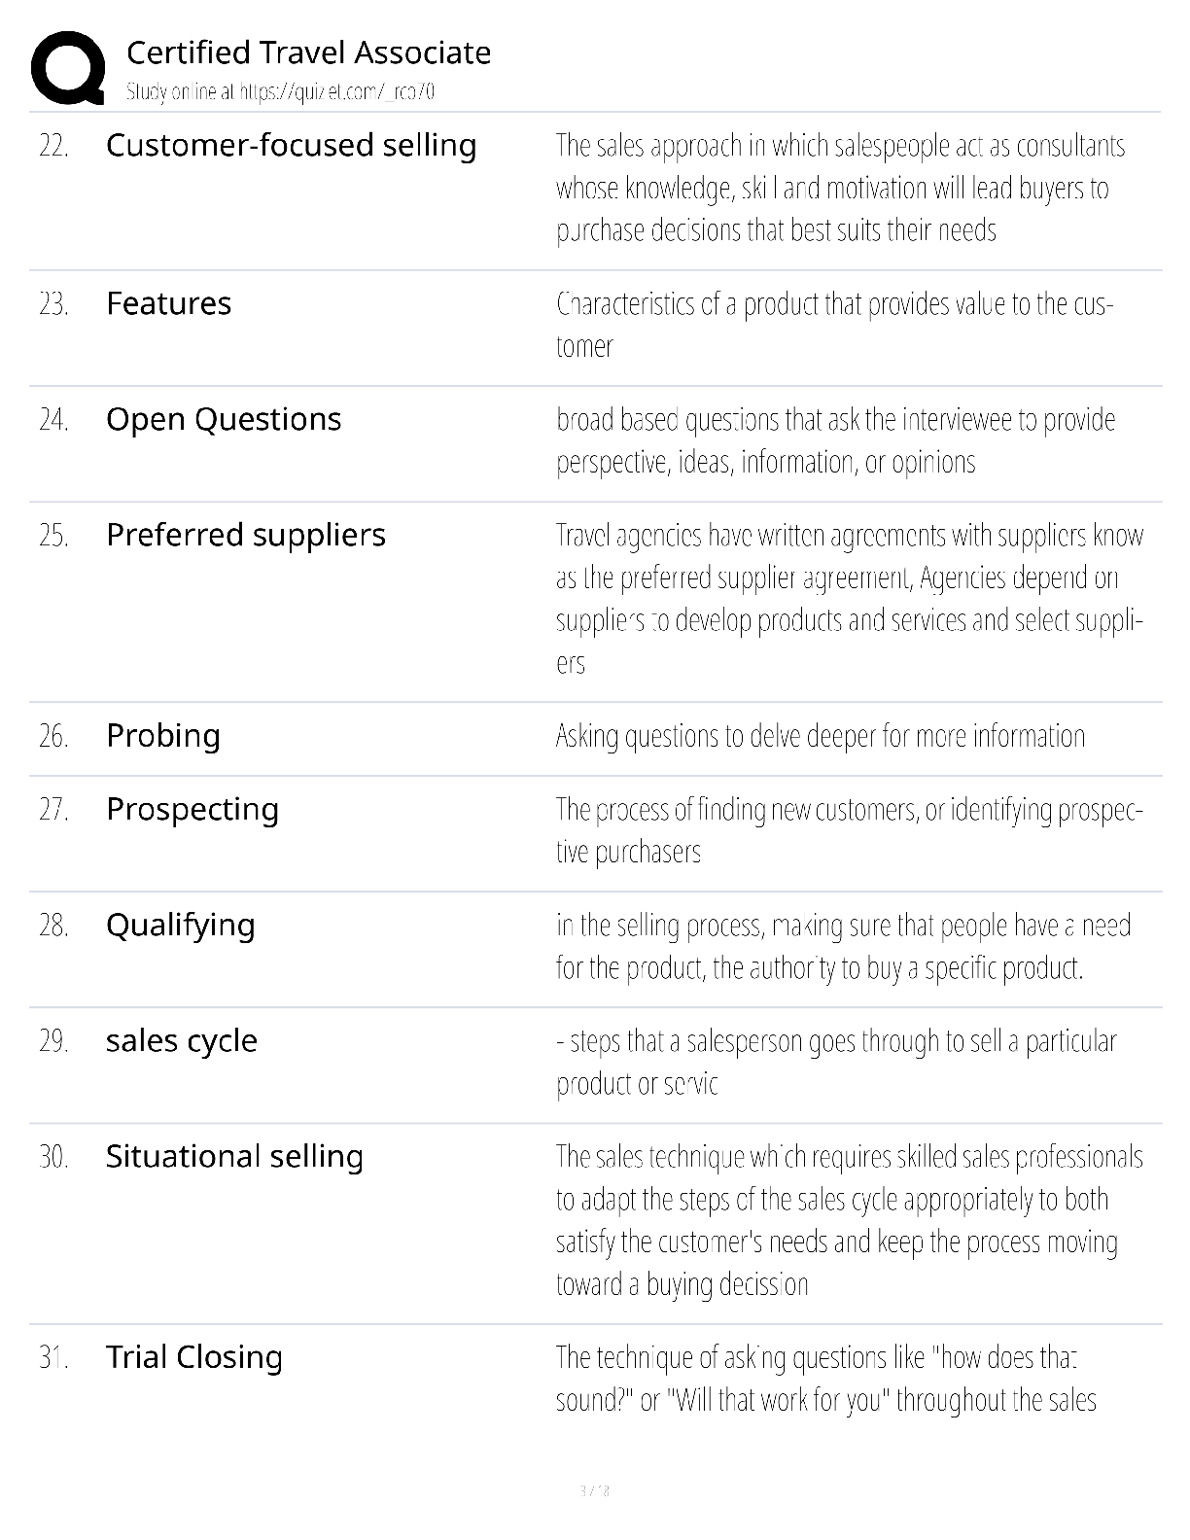Open the quizlet.com study link
The width and height of the screenshot is (1190, 1540).
[x=280, y=92]
